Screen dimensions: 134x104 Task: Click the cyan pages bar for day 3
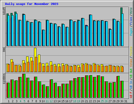point(16,30)
